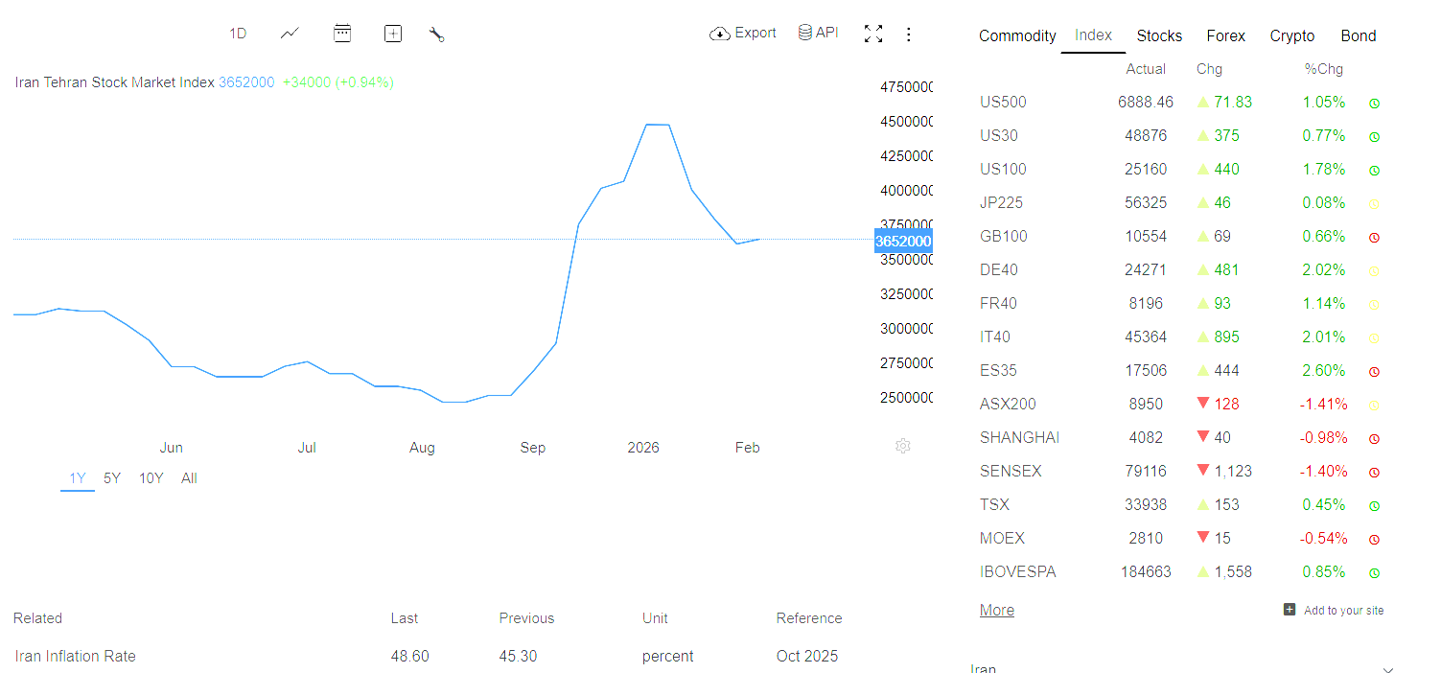Open the SHANGHAI index link
This screenshot has height=673, width=1441.
[x=1019, y=437]
